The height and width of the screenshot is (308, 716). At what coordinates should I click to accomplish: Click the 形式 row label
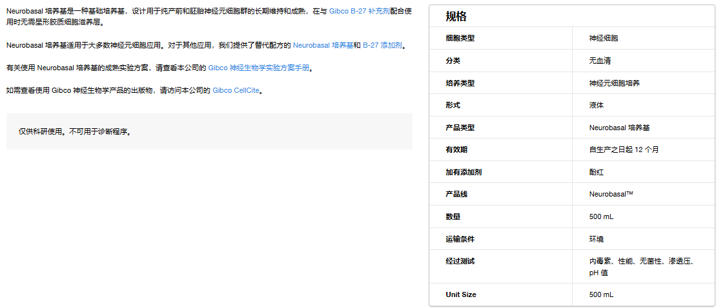tap(453, 105)
